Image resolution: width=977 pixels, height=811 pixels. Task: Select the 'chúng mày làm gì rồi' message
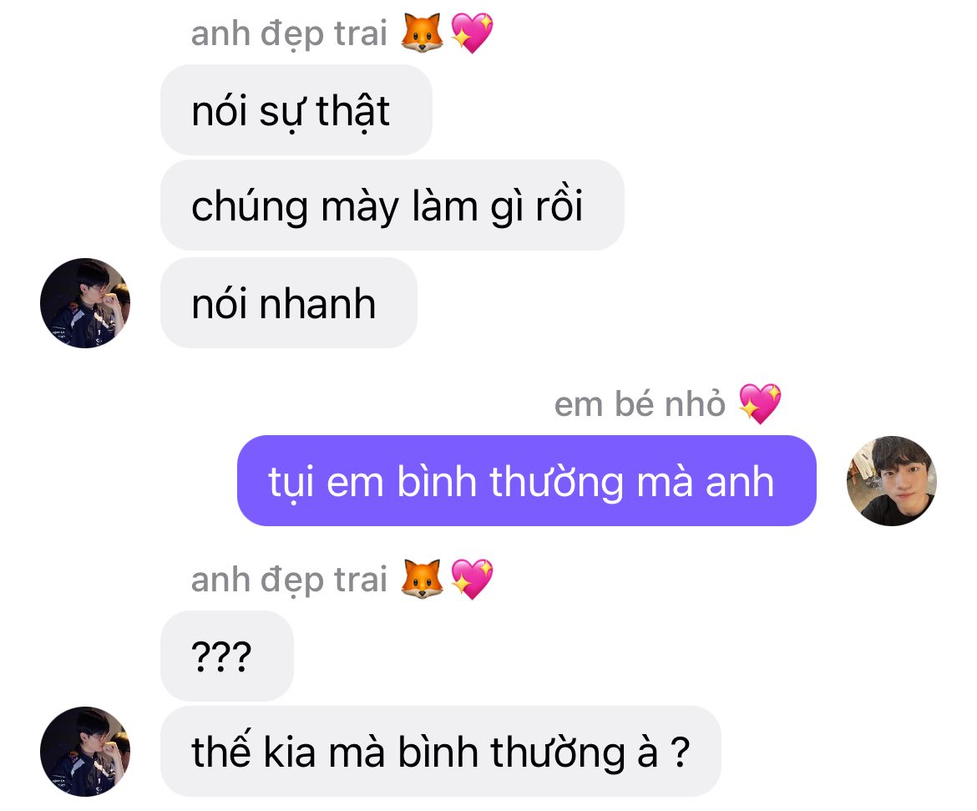(392, 205)
